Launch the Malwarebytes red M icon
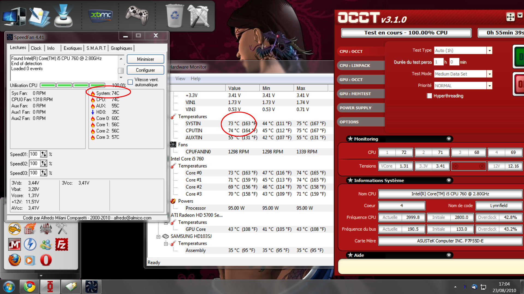 (14, 244)
